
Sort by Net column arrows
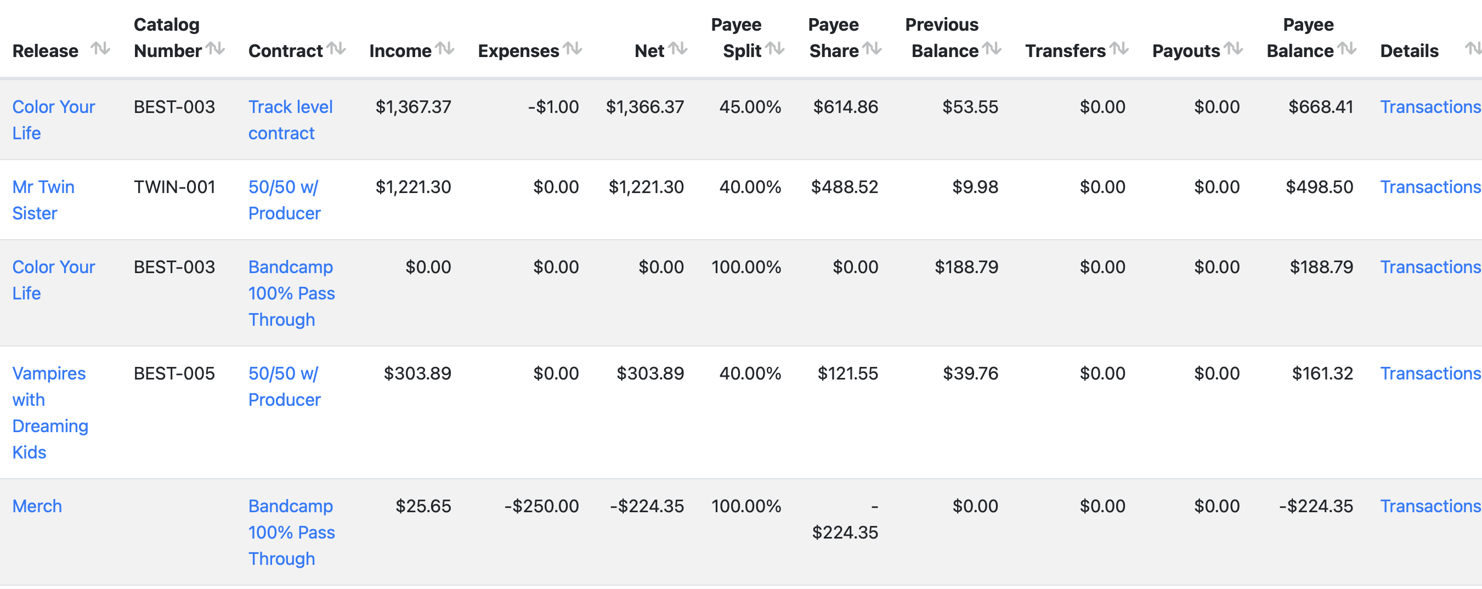click(x=678, y=49)
